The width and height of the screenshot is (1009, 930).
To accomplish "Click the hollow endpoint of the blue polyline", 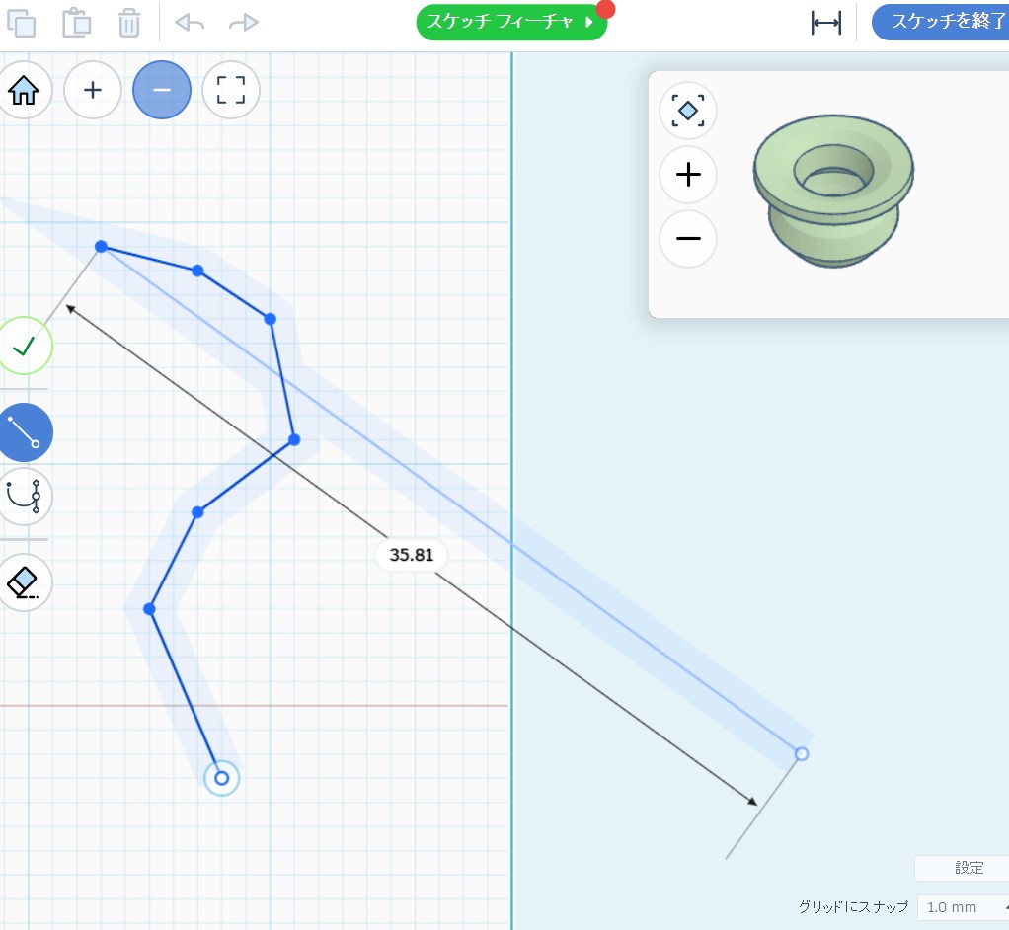I will click(221, 778).
